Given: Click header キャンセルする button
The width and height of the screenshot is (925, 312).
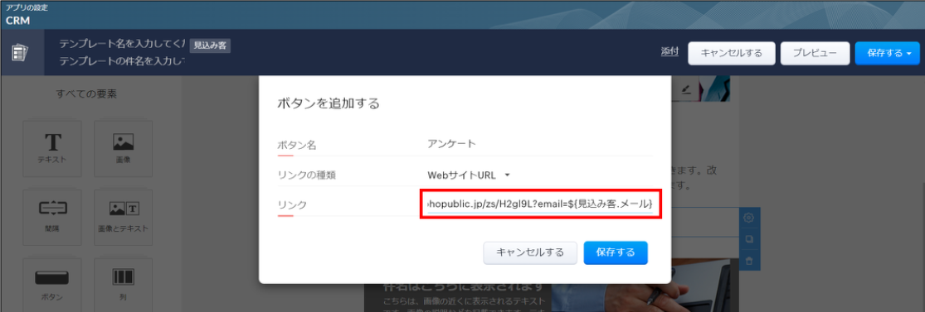Looking at the screenshot, I should pos(732,53).
